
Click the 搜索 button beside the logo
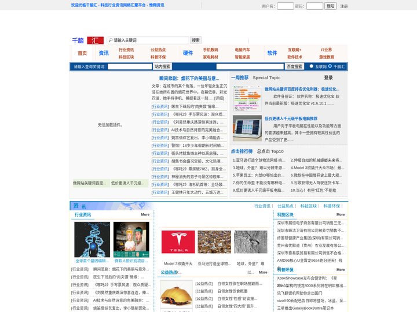196,40
